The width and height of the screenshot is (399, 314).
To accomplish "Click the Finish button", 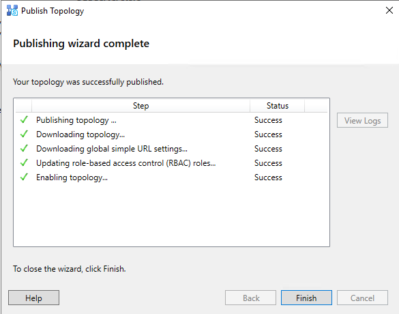I will tap(306, 298).
